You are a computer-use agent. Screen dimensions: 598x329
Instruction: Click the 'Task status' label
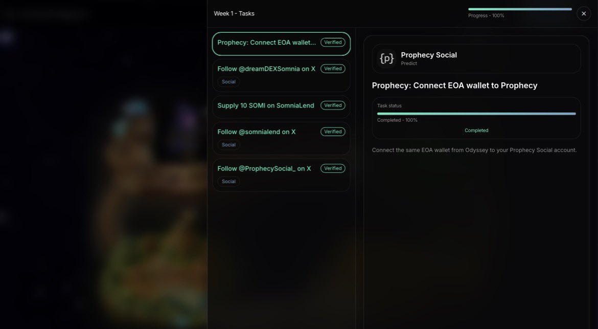[x=389, y=106]
